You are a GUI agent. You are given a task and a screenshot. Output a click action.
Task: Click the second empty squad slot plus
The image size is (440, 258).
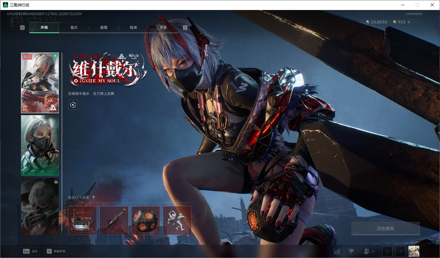pos(401,251)
